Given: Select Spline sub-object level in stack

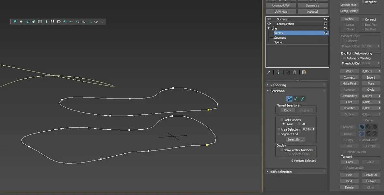Looking at the screenshot, I should pyautogui.click(x=278, y=42).
